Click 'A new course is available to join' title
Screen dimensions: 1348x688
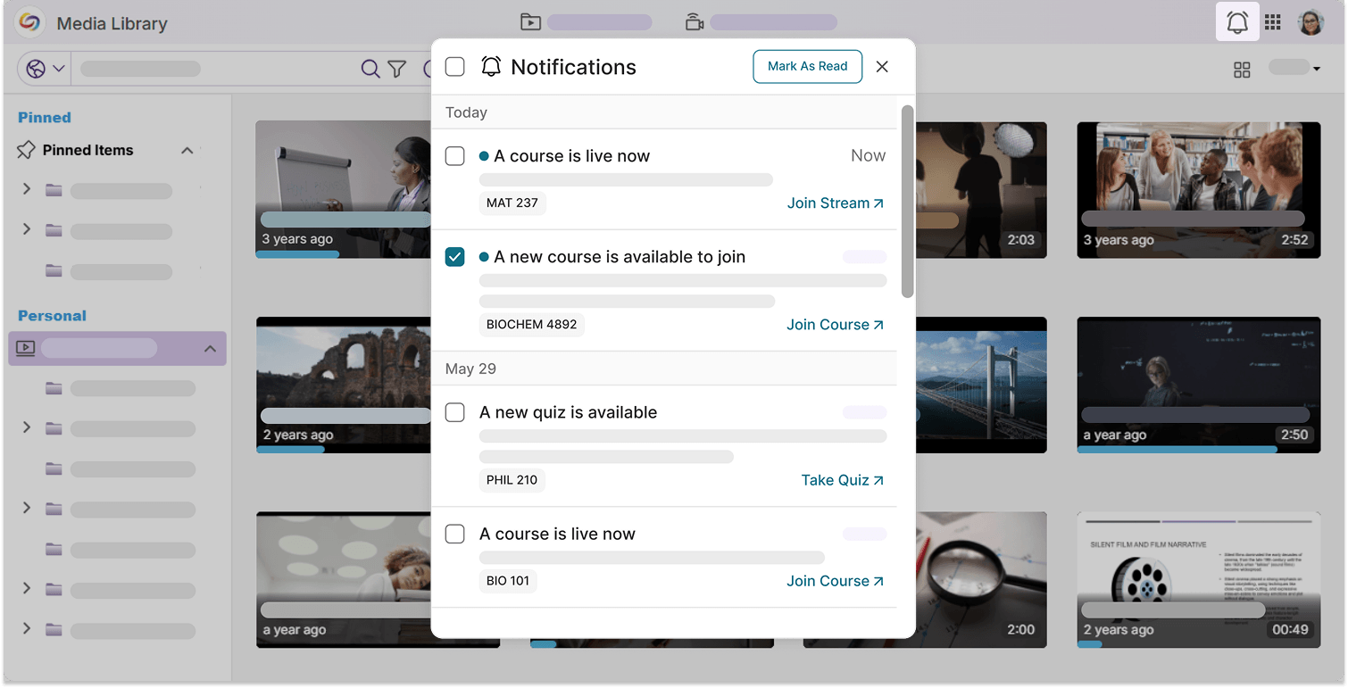620,257
